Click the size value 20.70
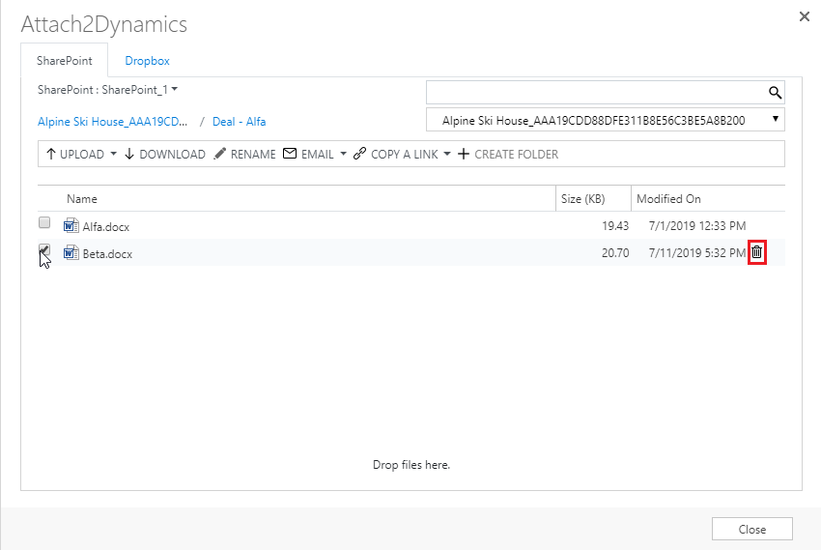The image size is (821, 550). 615,253
